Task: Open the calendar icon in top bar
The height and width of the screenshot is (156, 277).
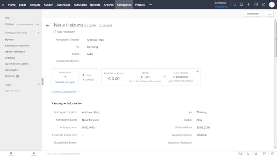Action: coord(256,5)
